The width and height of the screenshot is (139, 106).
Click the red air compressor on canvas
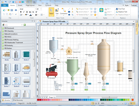click(x=52, y=71)
